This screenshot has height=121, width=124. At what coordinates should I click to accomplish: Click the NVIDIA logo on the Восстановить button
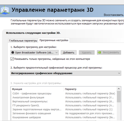99,52
